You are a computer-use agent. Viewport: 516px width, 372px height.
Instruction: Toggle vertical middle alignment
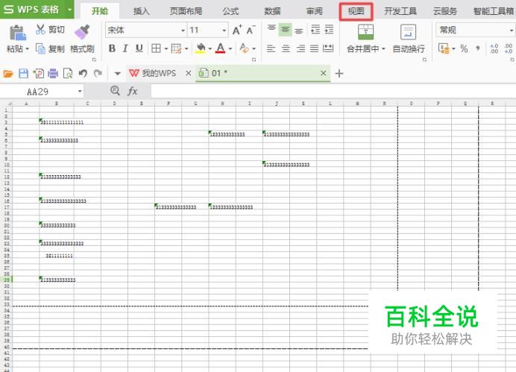click(x=286, y=30)
